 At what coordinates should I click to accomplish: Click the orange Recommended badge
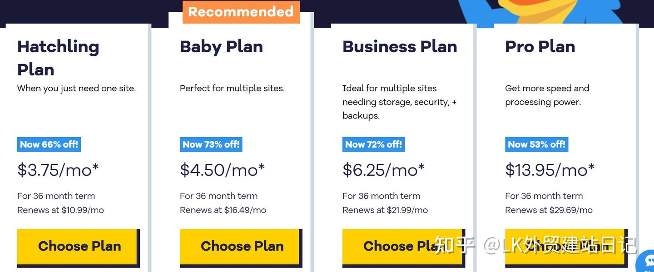point(241,12)
